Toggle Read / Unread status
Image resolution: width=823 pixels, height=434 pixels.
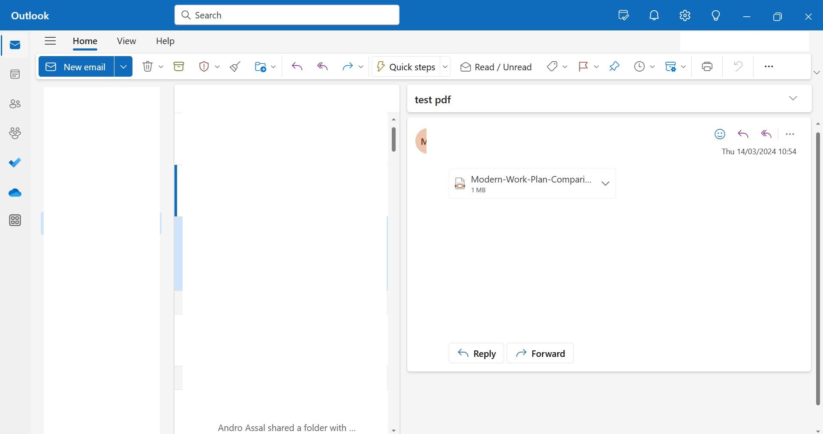(496, 66)
